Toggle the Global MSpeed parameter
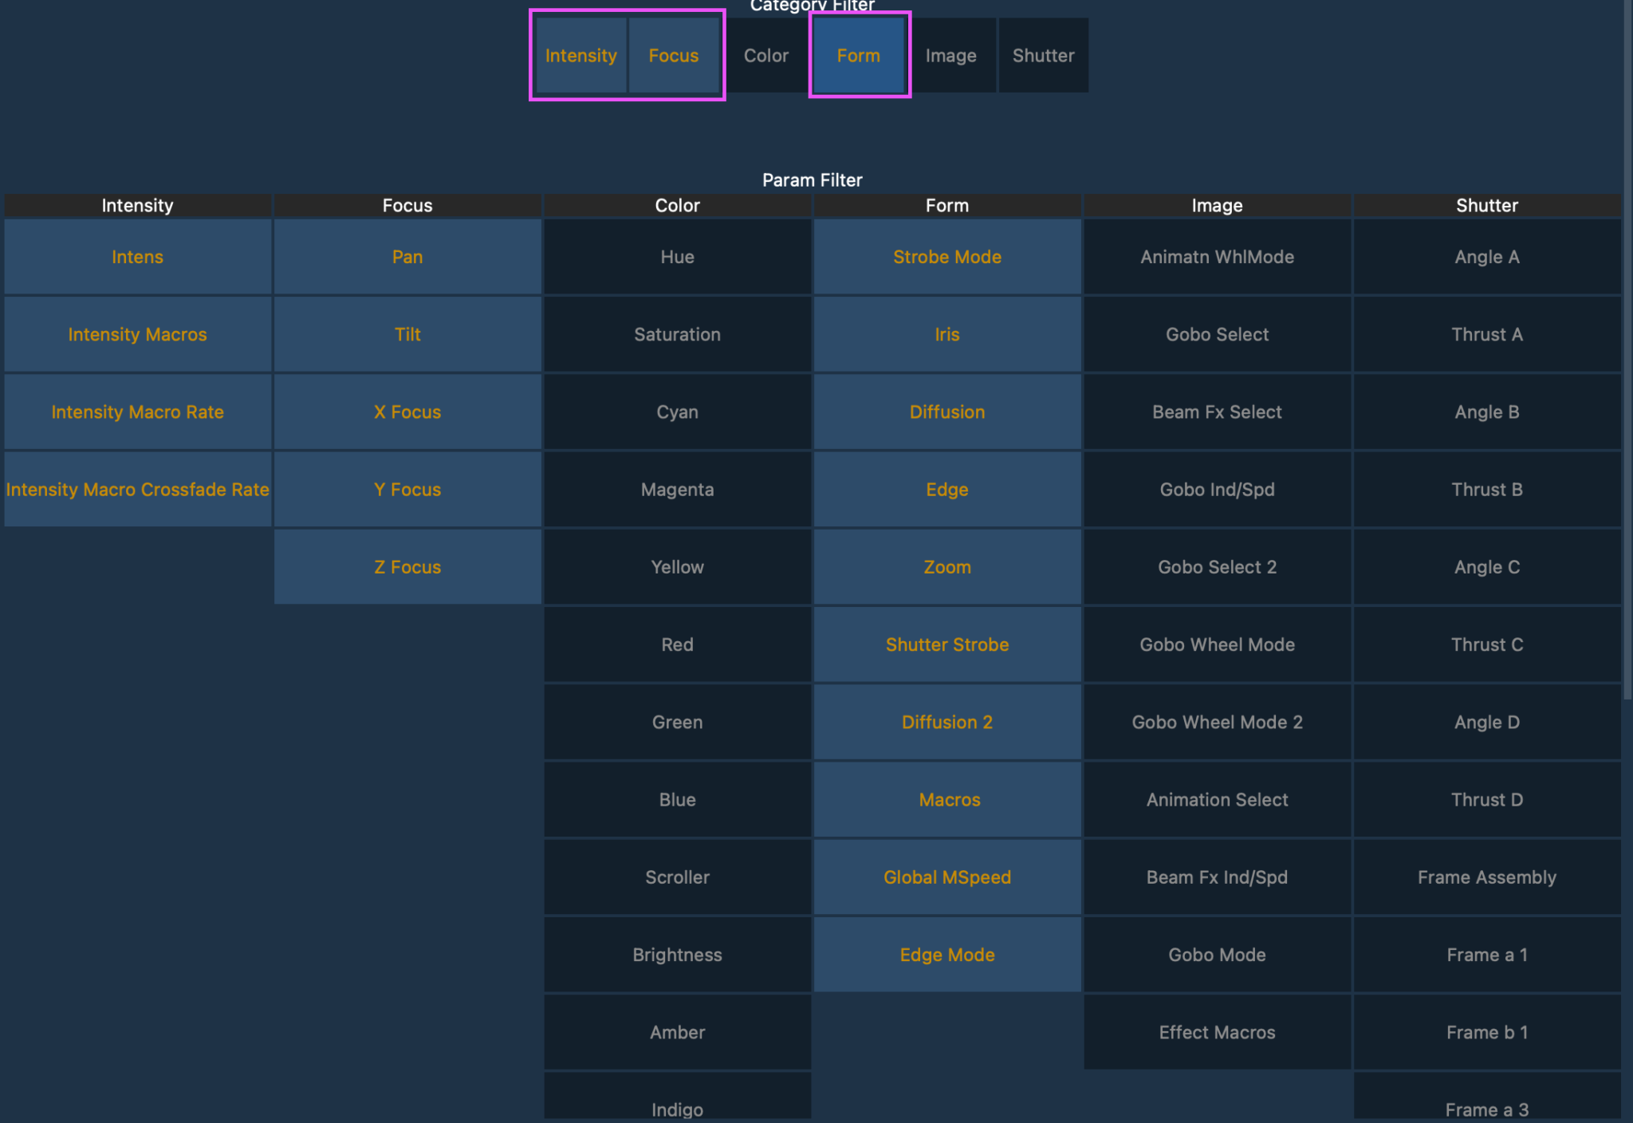This screenshot has width=1633, height=1123. [x=946, y=877]
